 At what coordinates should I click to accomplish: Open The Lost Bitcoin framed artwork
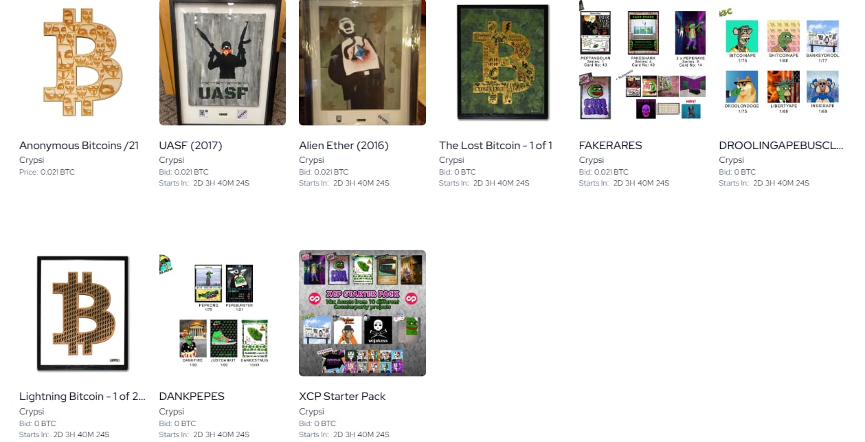pos(502,63)
